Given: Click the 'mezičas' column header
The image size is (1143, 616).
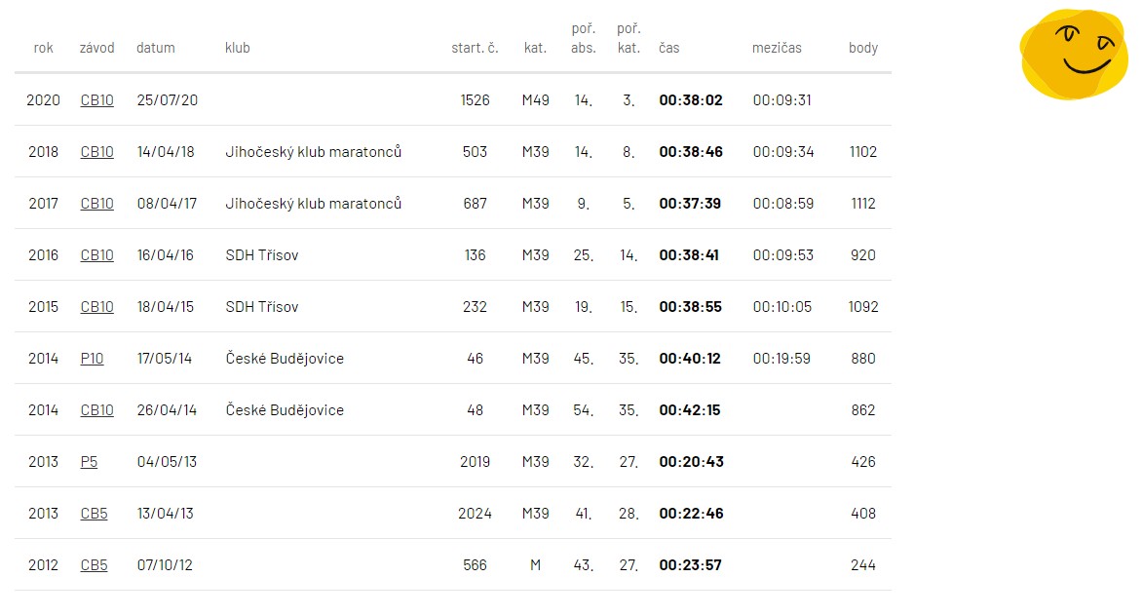Looking at the screenshot, I should 777,48.
